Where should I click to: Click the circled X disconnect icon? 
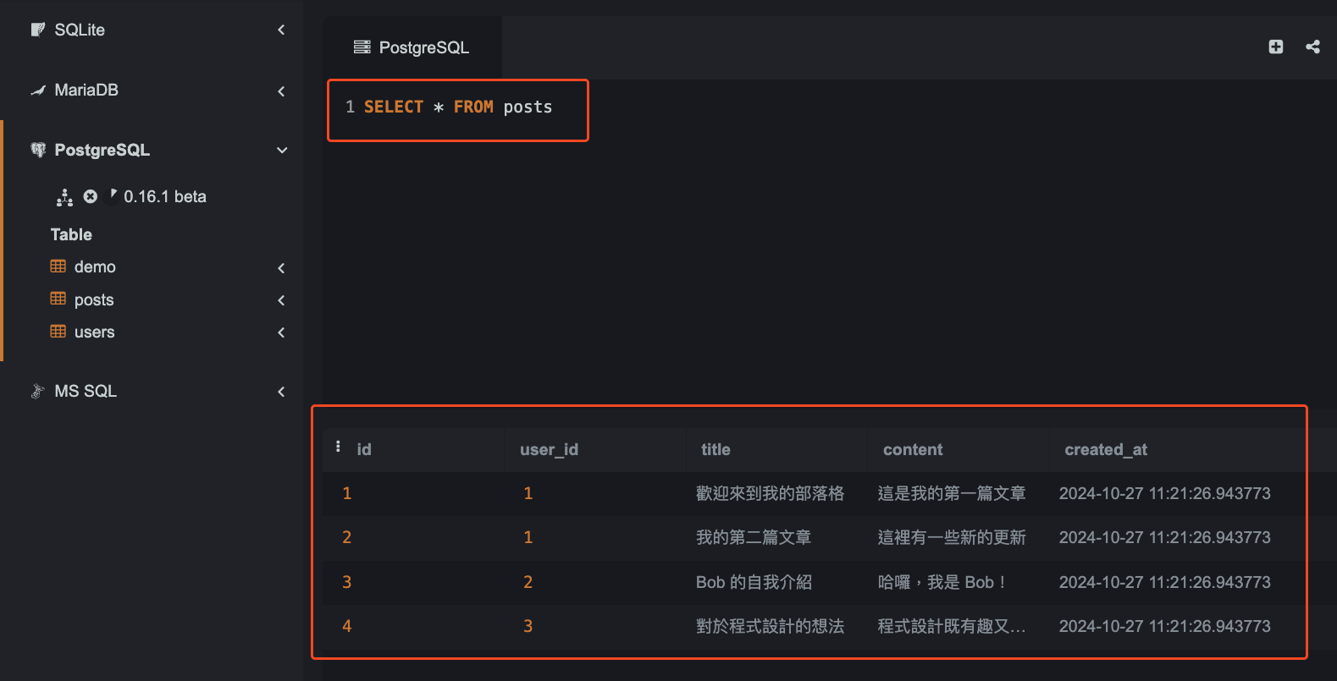[91, 196]
